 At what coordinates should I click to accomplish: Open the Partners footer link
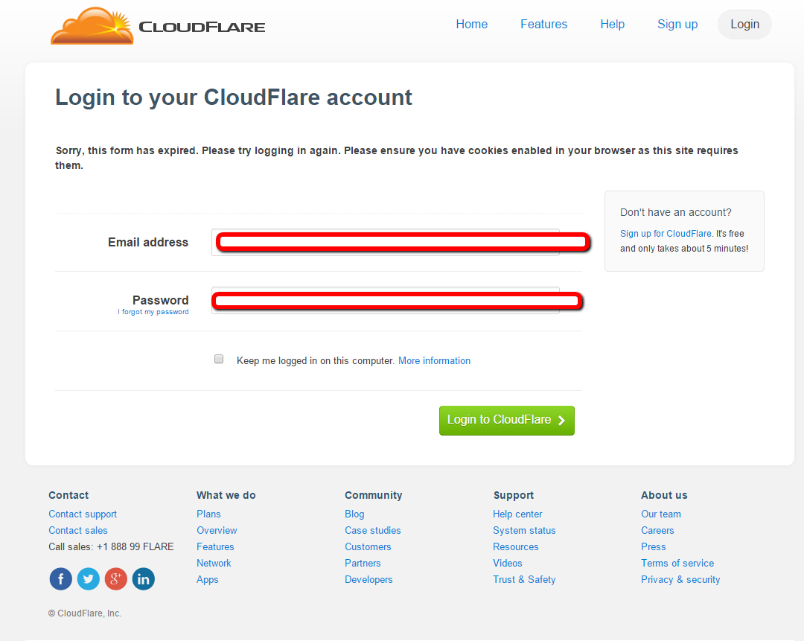363,563
